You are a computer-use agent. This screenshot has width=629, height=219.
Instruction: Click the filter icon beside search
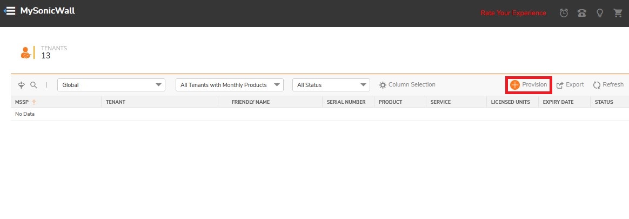click(x=22, y=85)
